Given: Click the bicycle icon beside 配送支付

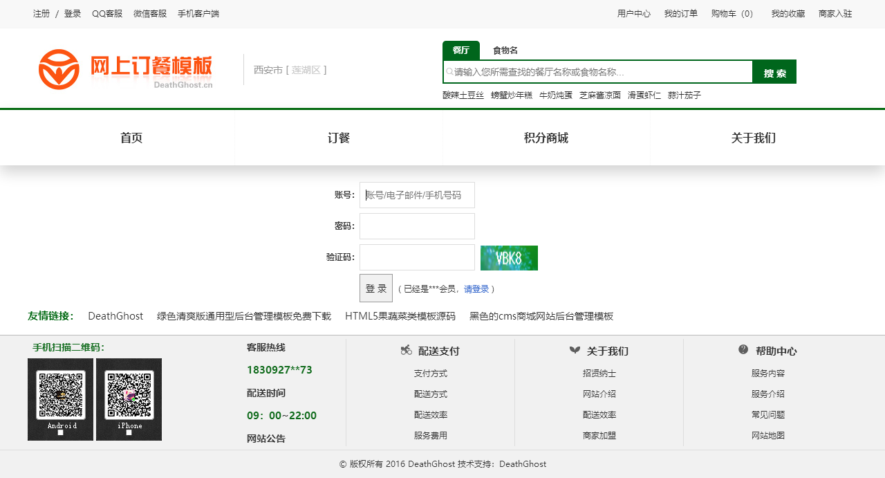Looking at the screenshot, I should (406, 350).
